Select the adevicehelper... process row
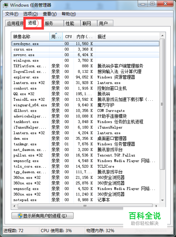The width and height of the screenshot is (176, 237). tap(85, 116)
